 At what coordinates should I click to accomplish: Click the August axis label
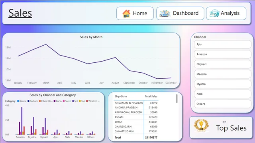115,83
